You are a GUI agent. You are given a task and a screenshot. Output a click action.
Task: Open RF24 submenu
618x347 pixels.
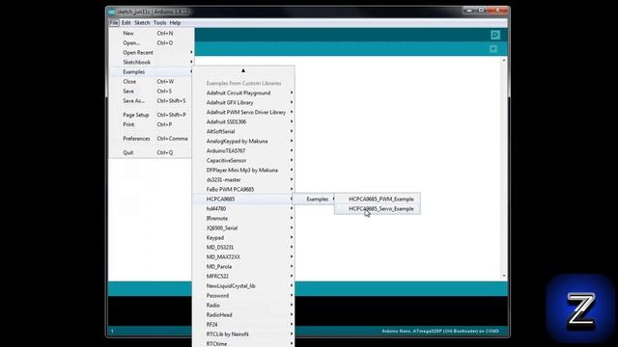243,325
